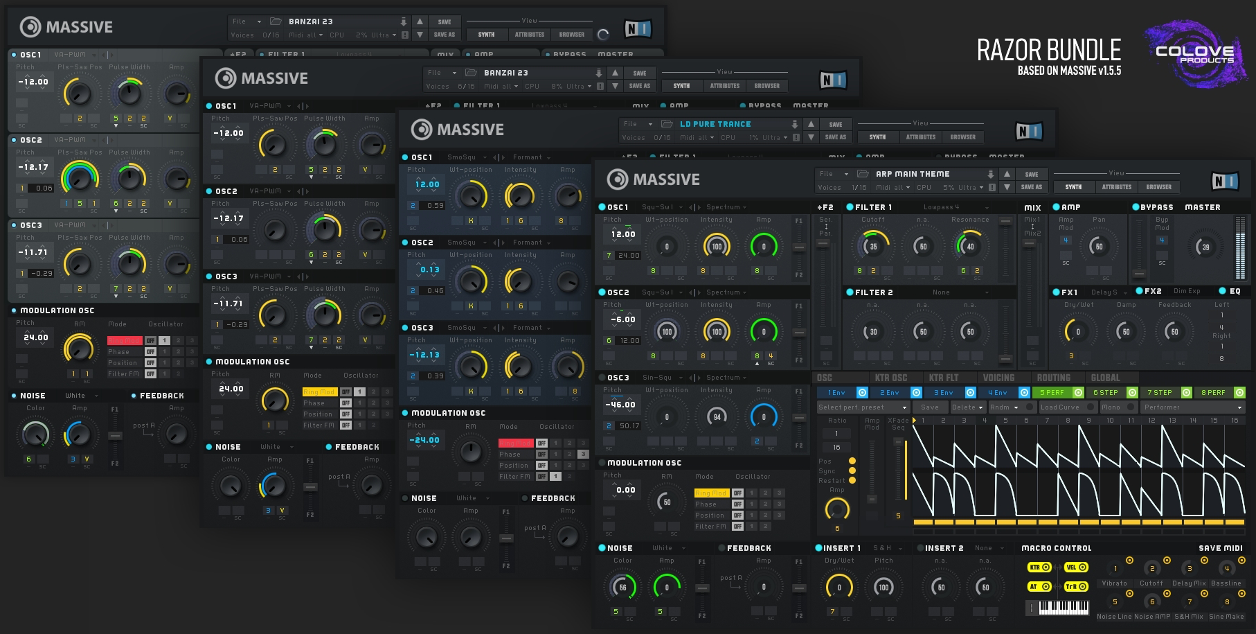Click the 2Env modulation handle icon
This screenshot has width=1256, height=634.
916,392
